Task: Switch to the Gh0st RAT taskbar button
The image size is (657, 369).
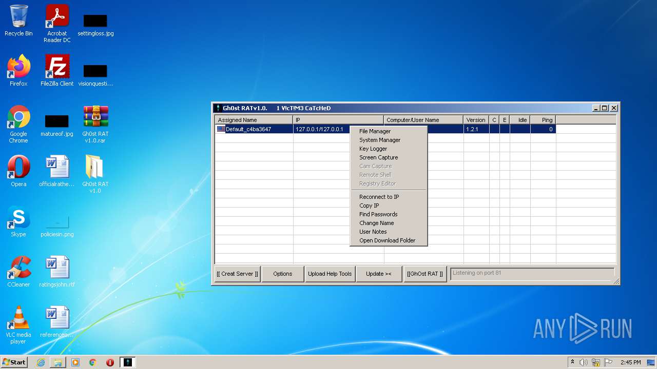Action: pyautogui.click(x=128, y=362)
